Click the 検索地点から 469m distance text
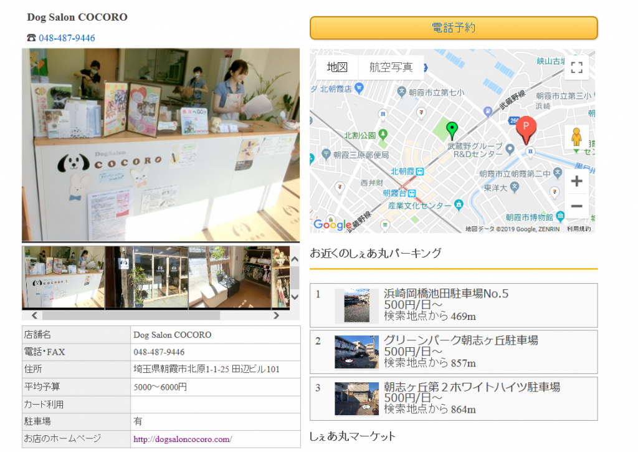 [x=430, y=316]
